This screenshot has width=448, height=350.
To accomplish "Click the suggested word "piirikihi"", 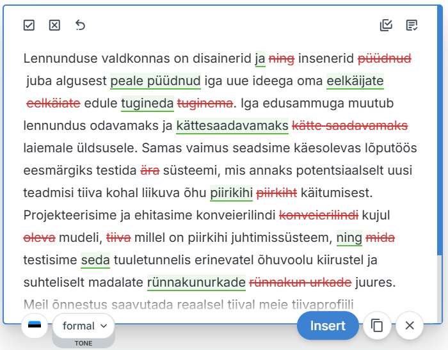I will [231, 193].
